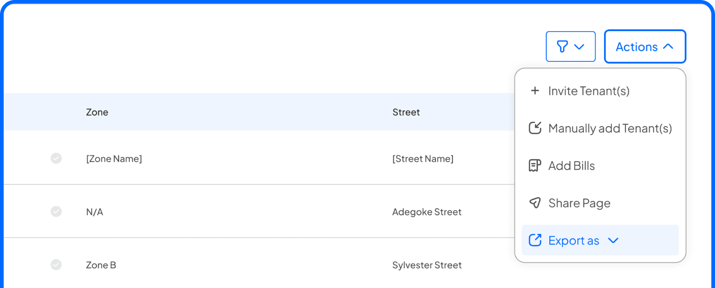The height and width of the screenshot is (288, 715).
Task: Select the N/A zone row checkbox
Action: click(56, 212)
